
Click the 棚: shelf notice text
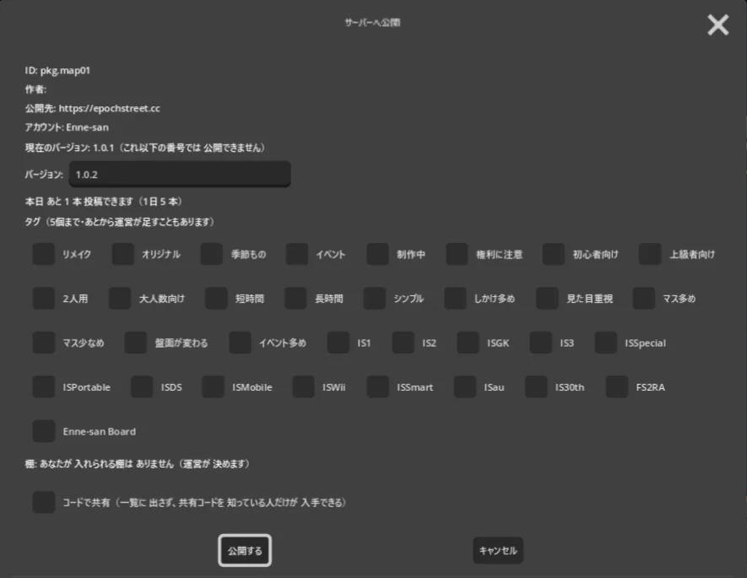(138, 464)
